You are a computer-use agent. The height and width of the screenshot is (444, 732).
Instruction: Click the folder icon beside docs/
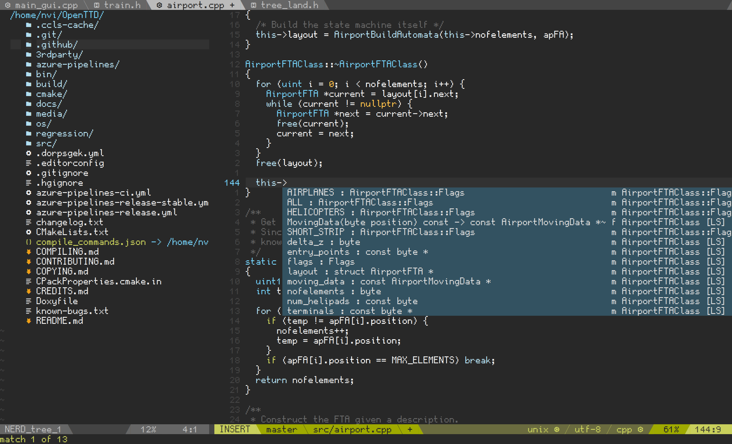click(x=28, y=104)
